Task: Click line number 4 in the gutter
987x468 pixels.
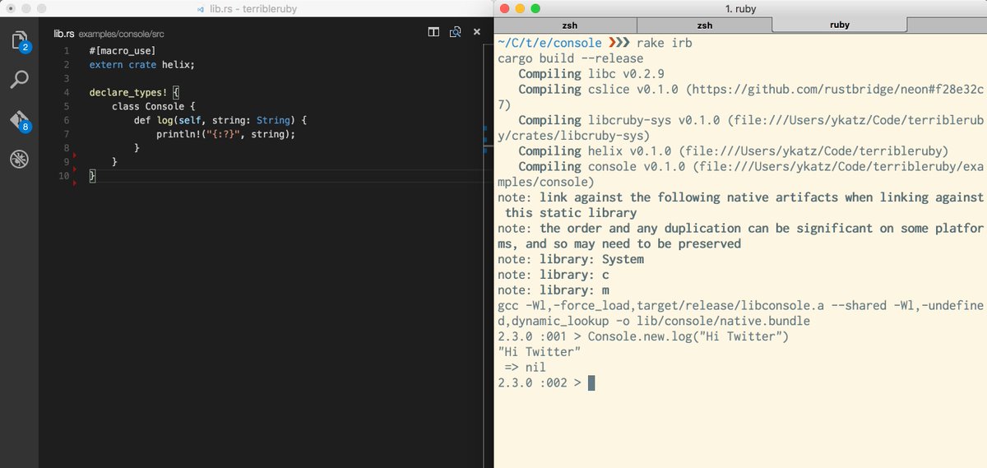Action: pos(66,93)
